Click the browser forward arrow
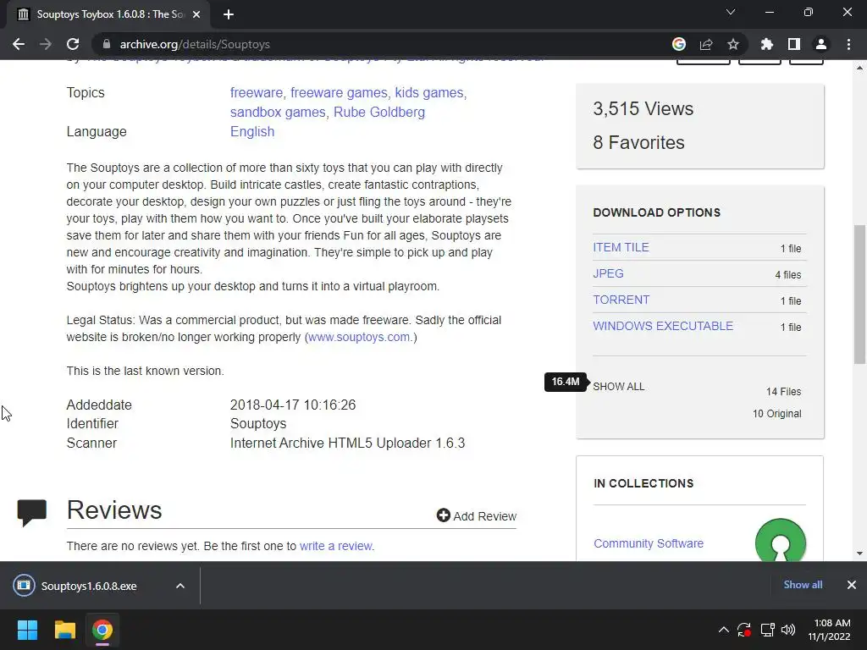This screenshot has height=650, width=867. 46,44
